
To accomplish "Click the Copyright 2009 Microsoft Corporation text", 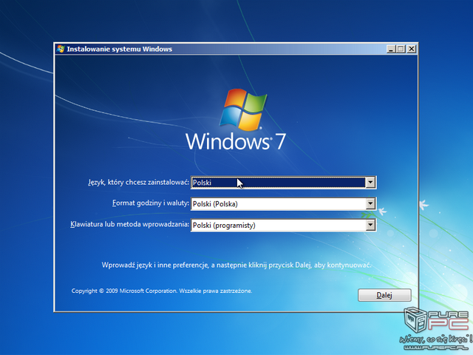I will coord(162,291).
